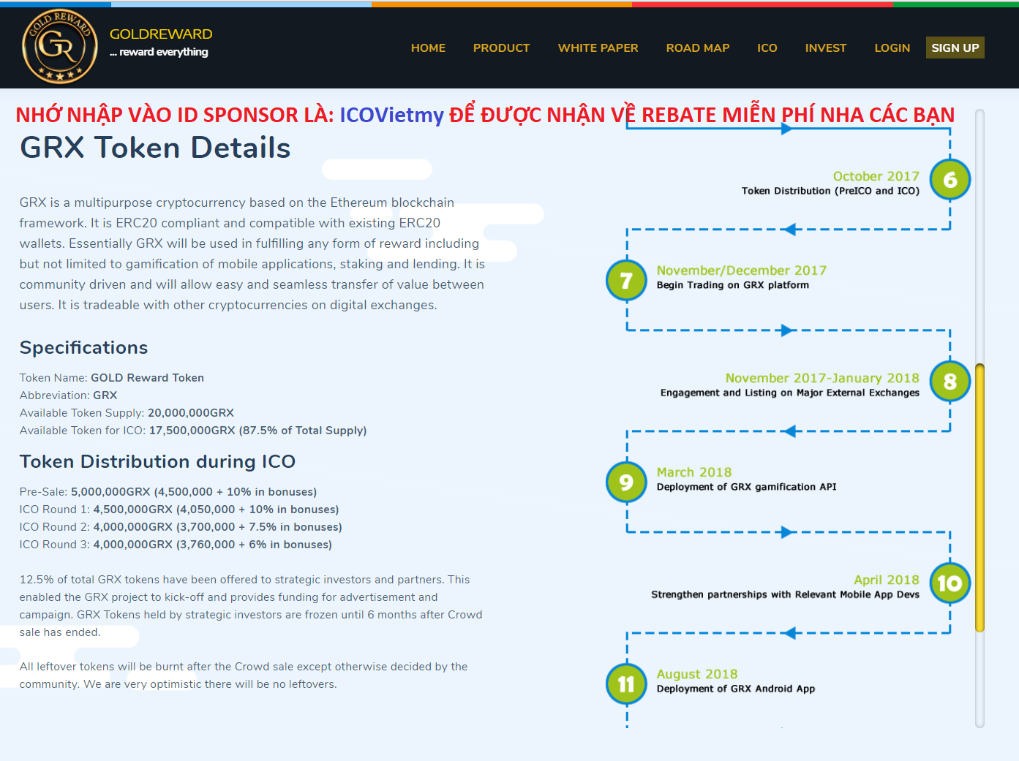This screenshot has width=1019, height=761.
Task: Click the November/December 2017 milestone title
Action: (x=741, y=270)
